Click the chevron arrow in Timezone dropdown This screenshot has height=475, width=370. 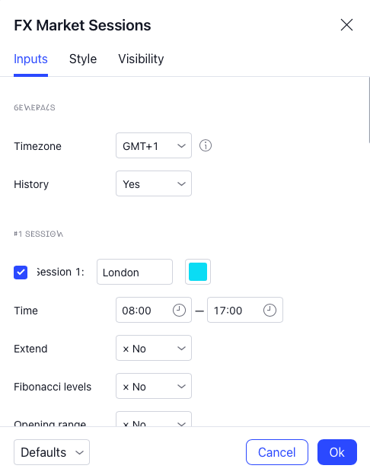click(x=181, y=145)
